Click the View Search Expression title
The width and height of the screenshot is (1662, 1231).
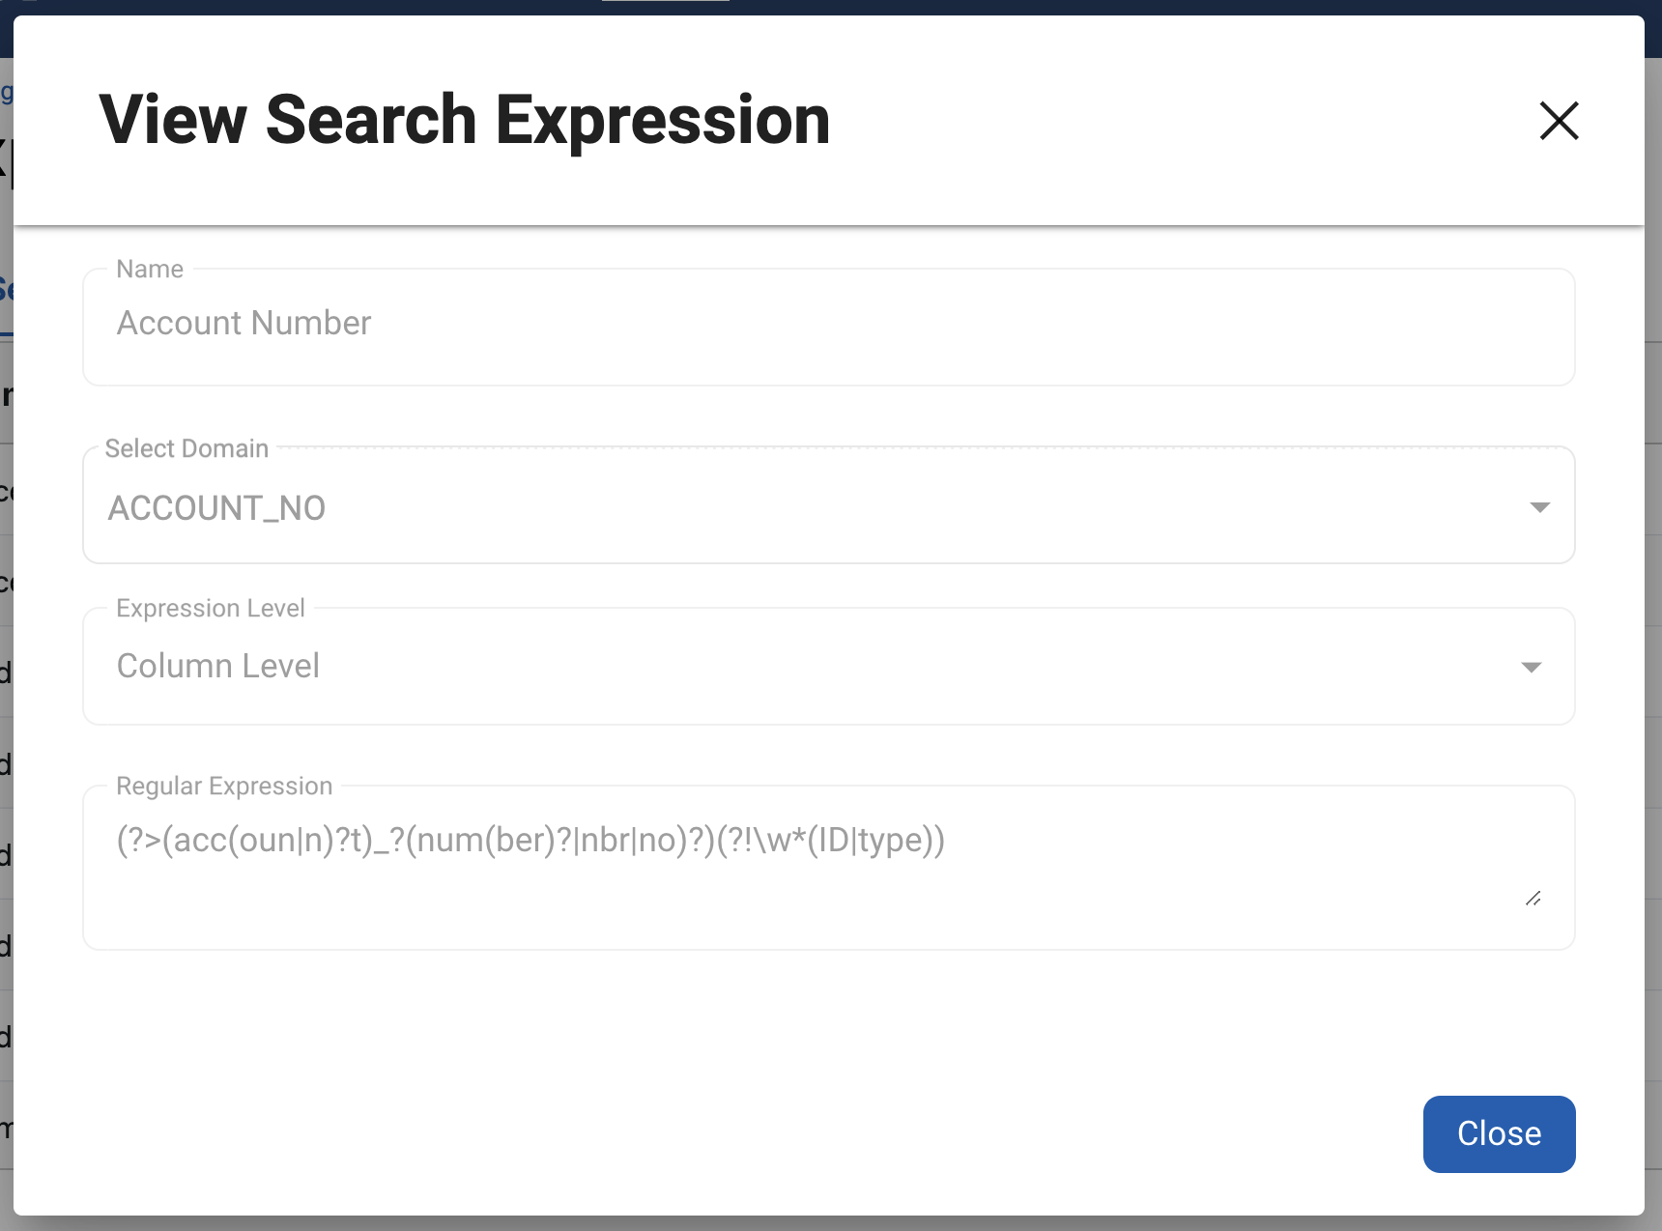pos(465,121)
